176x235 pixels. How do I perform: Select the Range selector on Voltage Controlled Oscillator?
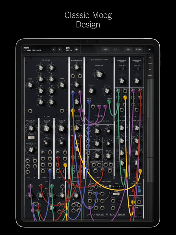click(x=108, y=131)
